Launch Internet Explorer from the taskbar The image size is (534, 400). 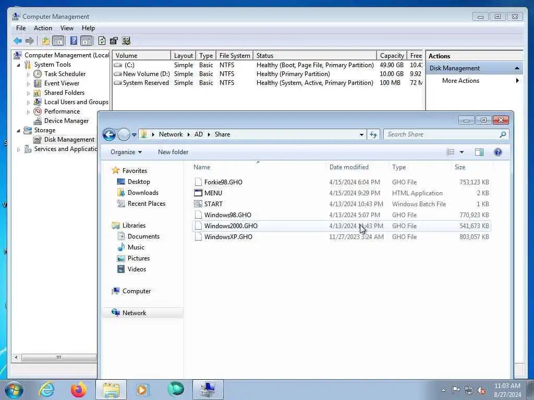[x=46, y=390]
